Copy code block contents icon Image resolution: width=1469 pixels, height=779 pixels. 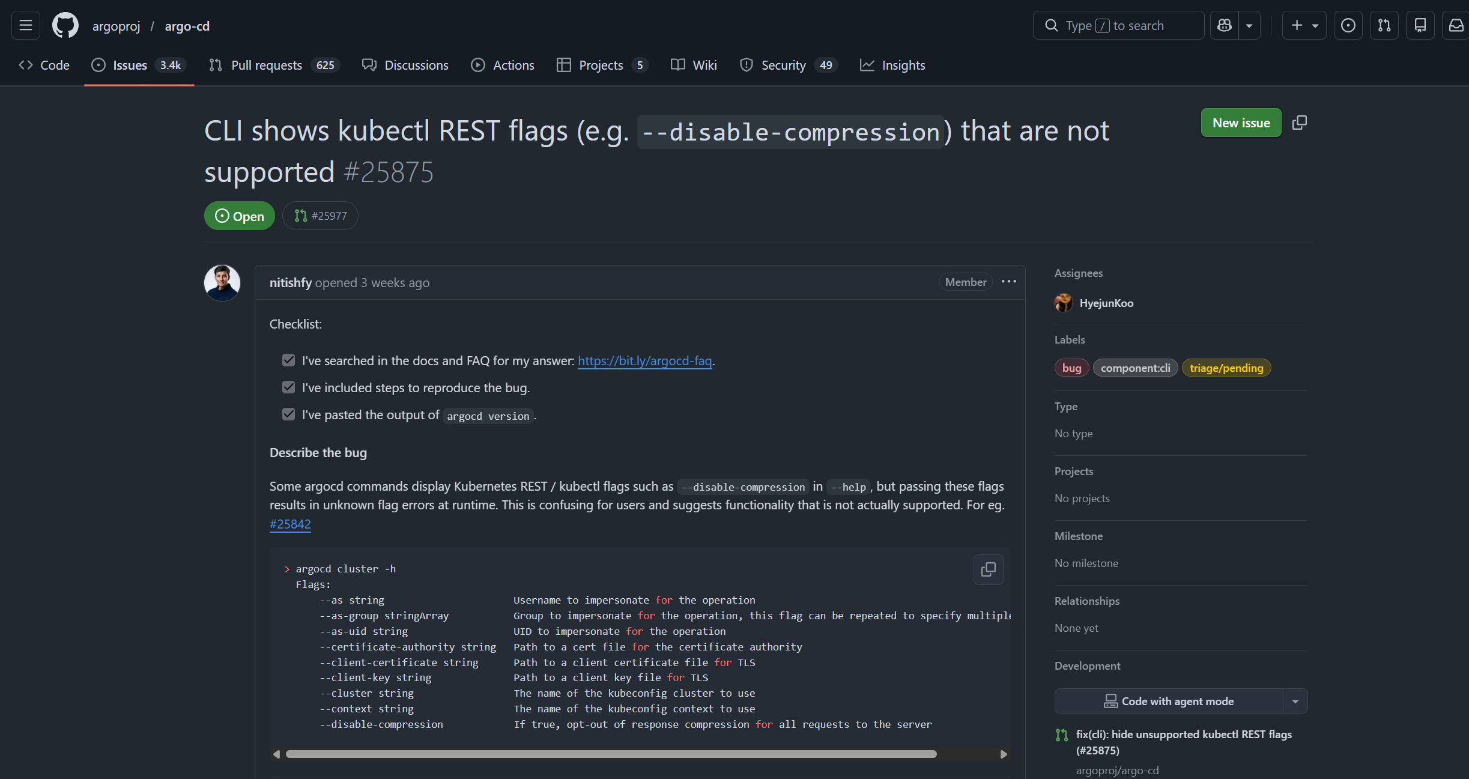point(988,569)
